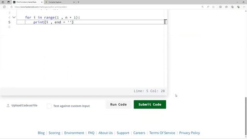Reload the page with refresh icon
This screenshot has width=247, height=139.
(4, 7)
